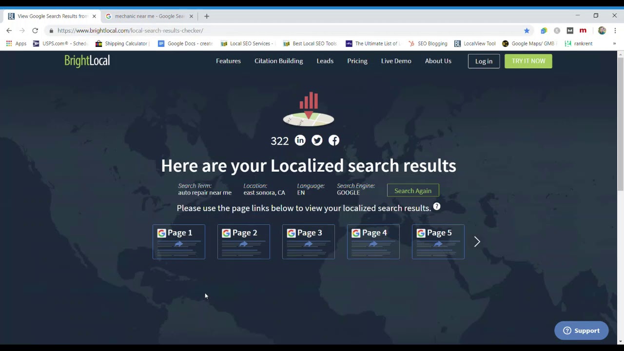
Task: Open the Live Demo page
Action: (x=396, y=61)
